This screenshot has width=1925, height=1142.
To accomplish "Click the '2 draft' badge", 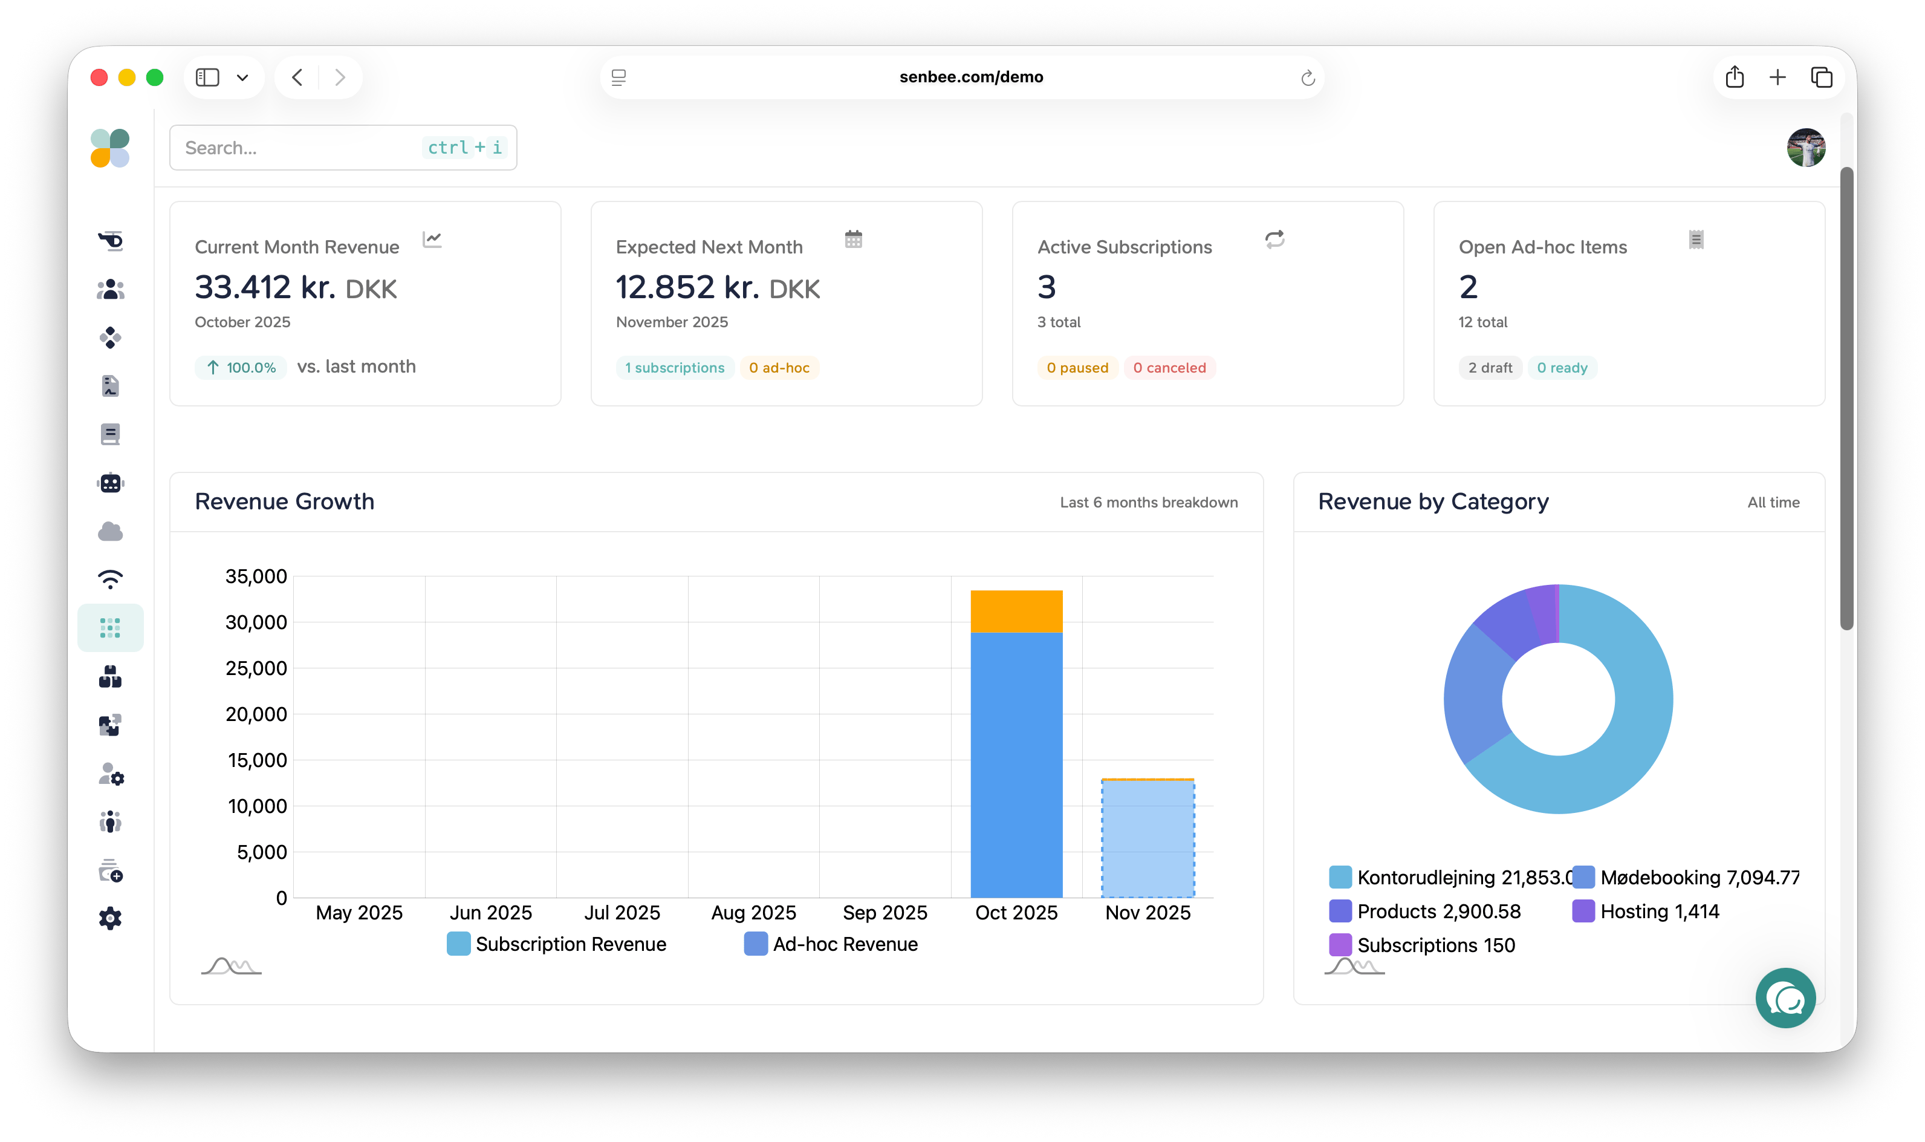I will click(1490, 368).
